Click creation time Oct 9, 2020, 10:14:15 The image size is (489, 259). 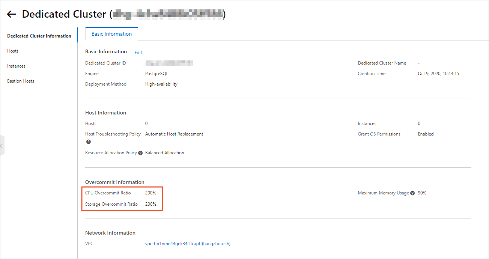tap(438, 74)
